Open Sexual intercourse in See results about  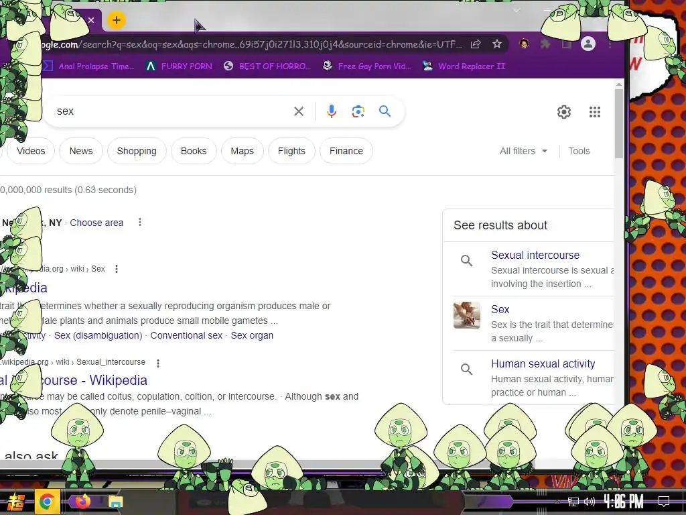[535, 255]
